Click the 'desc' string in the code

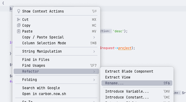118,31
